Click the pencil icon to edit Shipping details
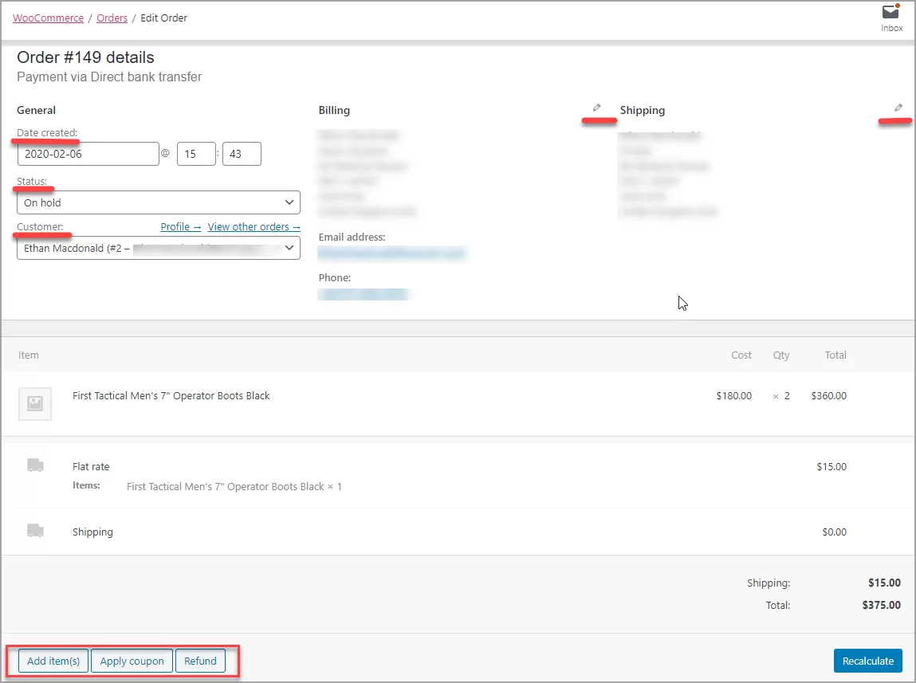The height and width of the screenshot is (683, 916). [x=898, y=107]
